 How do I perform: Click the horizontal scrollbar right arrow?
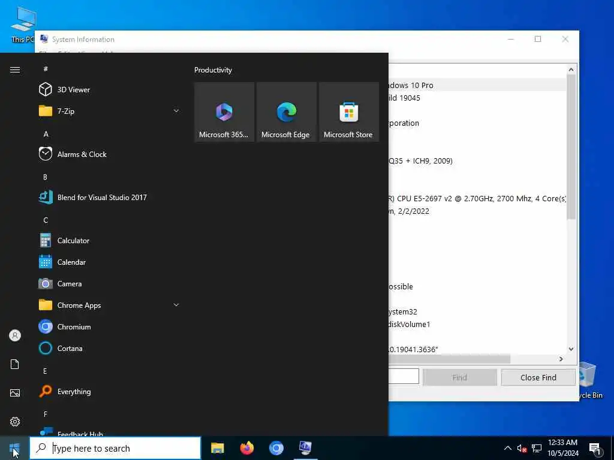(561, 359)
